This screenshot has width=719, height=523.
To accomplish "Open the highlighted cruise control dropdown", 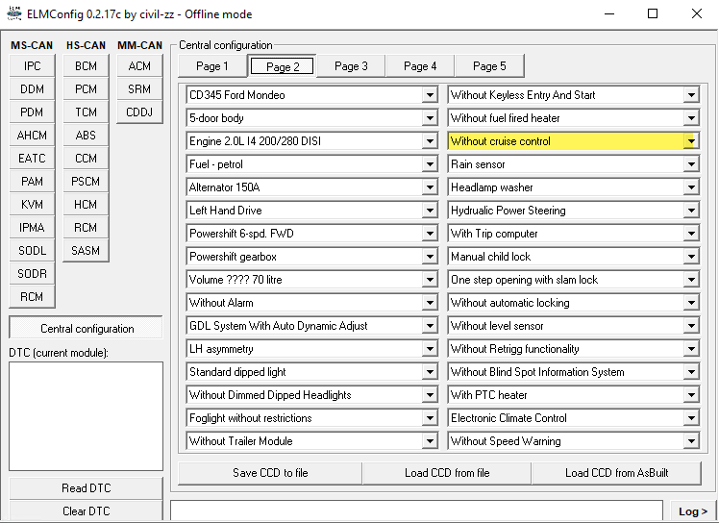I will (x=690, y=141).
